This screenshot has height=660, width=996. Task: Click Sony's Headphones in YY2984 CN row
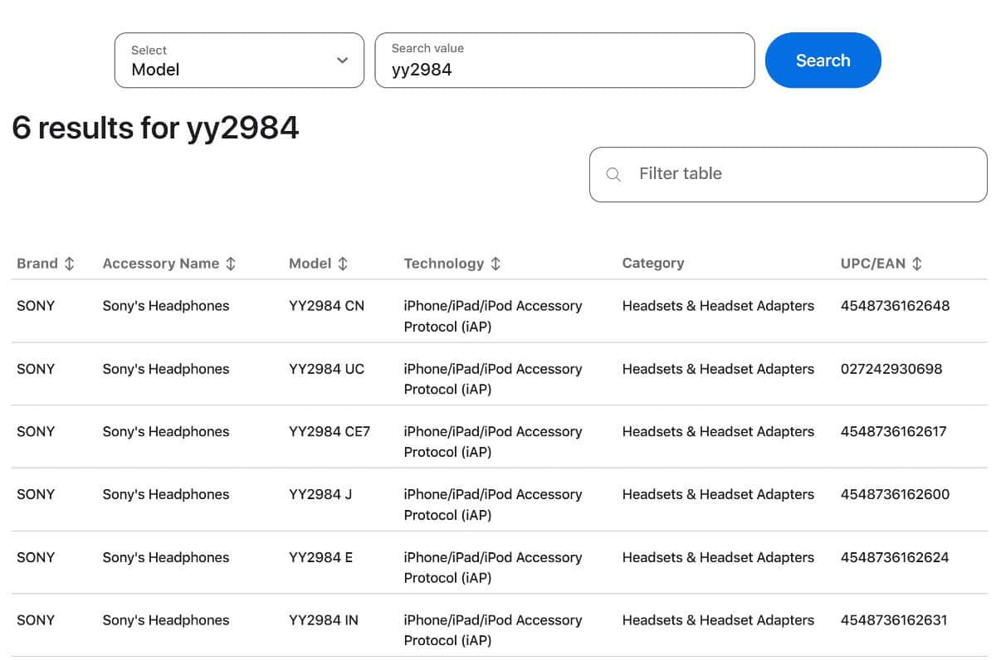166,306
